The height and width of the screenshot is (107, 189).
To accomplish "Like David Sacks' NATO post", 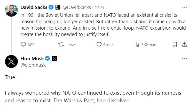I will coord(99,45).
